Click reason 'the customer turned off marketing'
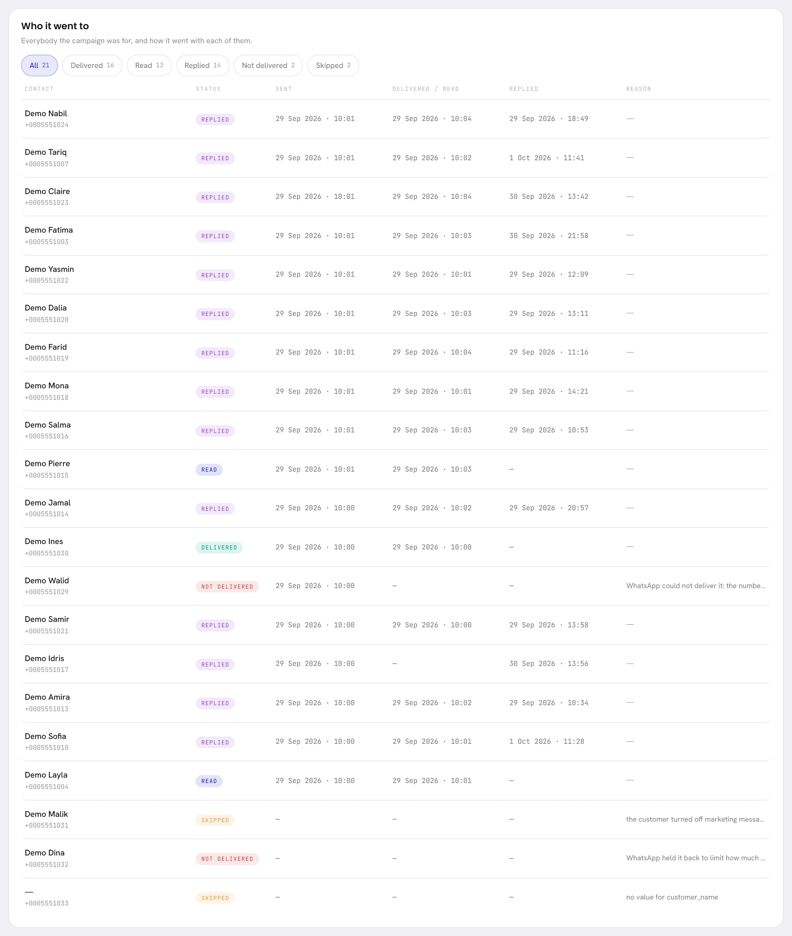 tap(695, 819)
